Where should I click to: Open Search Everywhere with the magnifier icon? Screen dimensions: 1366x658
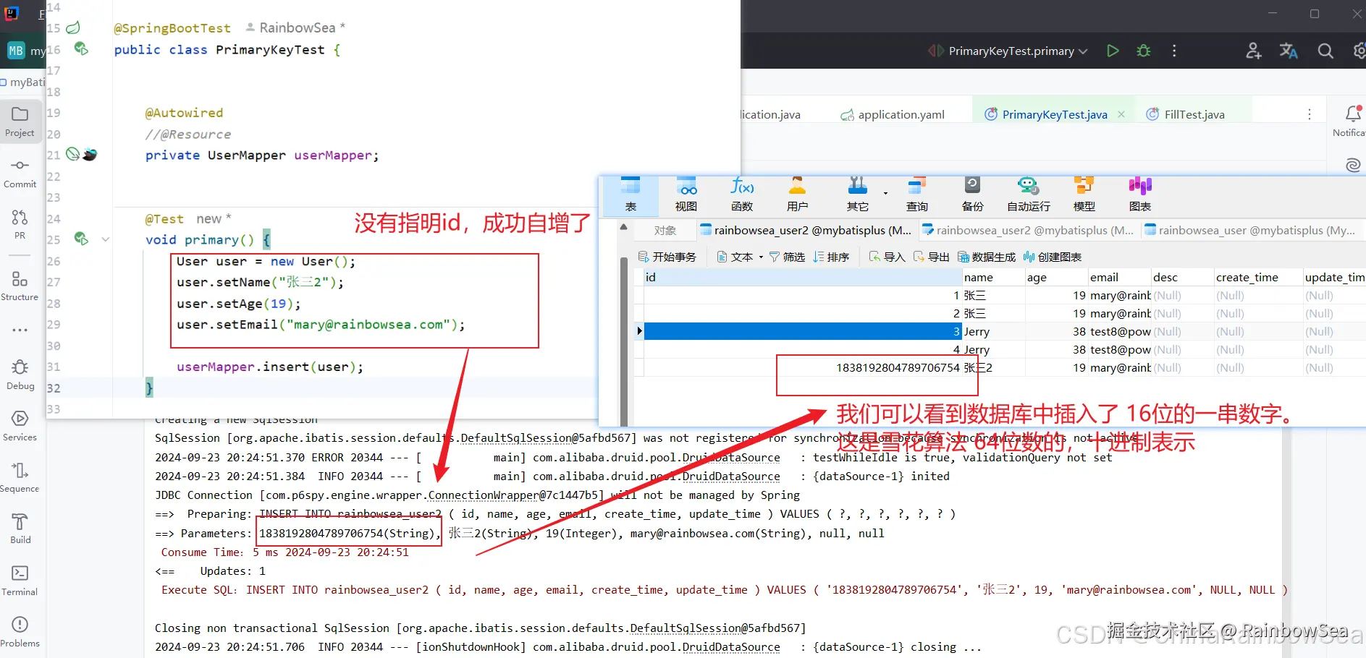[1325, 51]
